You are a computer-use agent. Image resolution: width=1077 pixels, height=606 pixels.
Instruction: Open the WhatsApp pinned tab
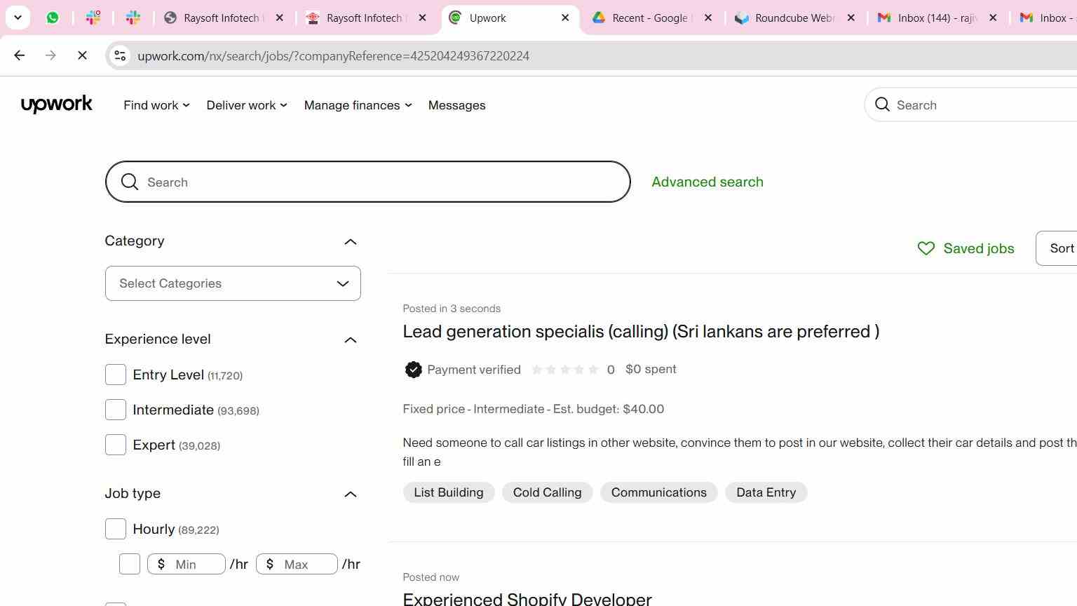[x=53, y=18]
